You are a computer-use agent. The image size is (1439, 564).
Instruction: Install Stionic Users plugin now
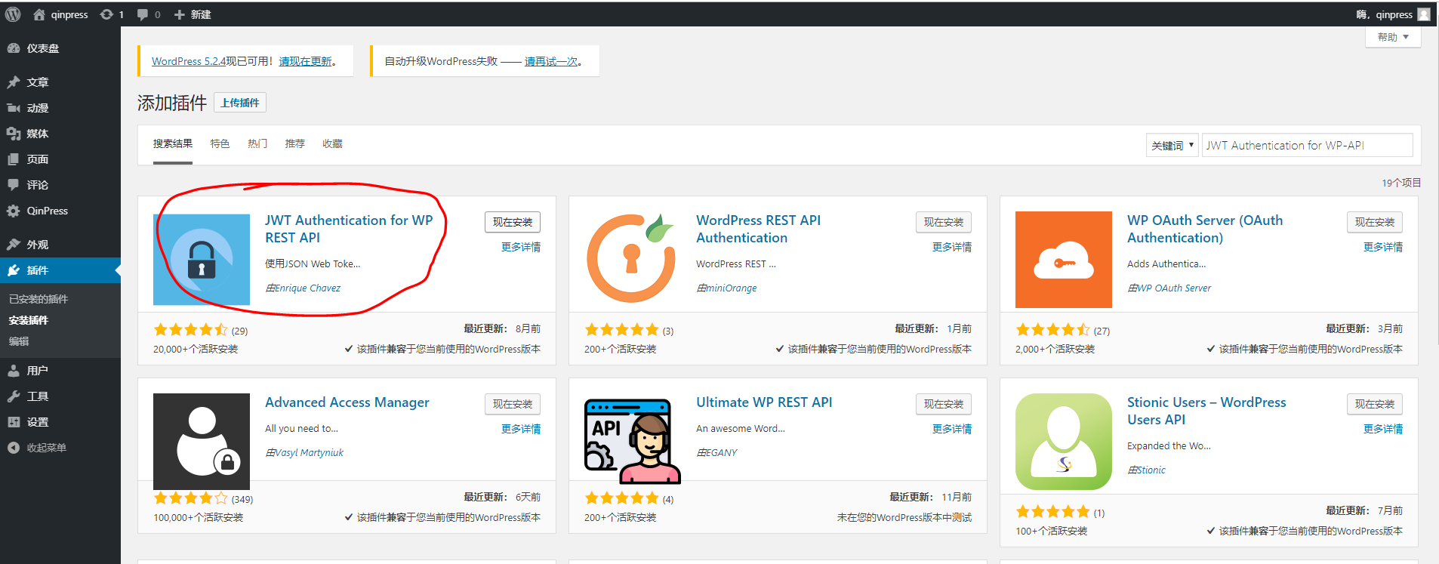point(1375,404)
